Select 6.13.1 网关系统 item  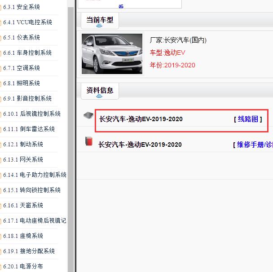pyautogui.click(x=23, y=160)
